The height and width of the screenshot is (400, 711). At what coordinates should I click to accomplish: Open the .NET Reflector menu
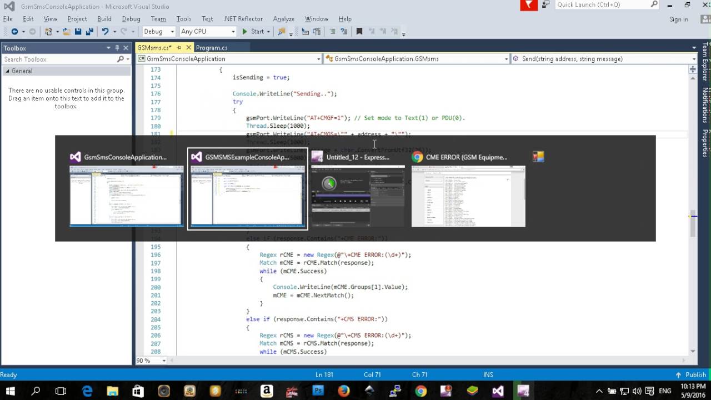coord(243,19)
